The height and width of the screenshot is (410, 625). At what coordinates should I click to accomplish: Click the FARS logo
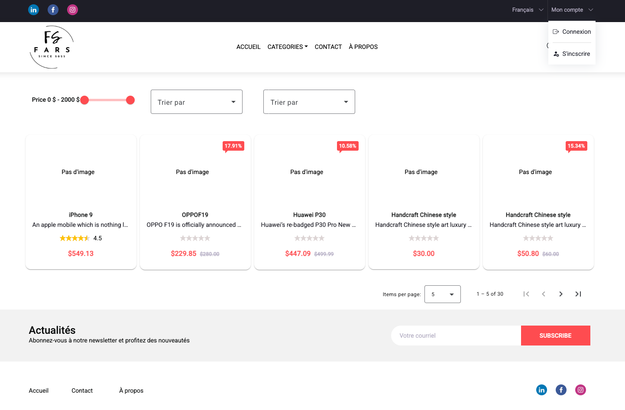point(52,47)
